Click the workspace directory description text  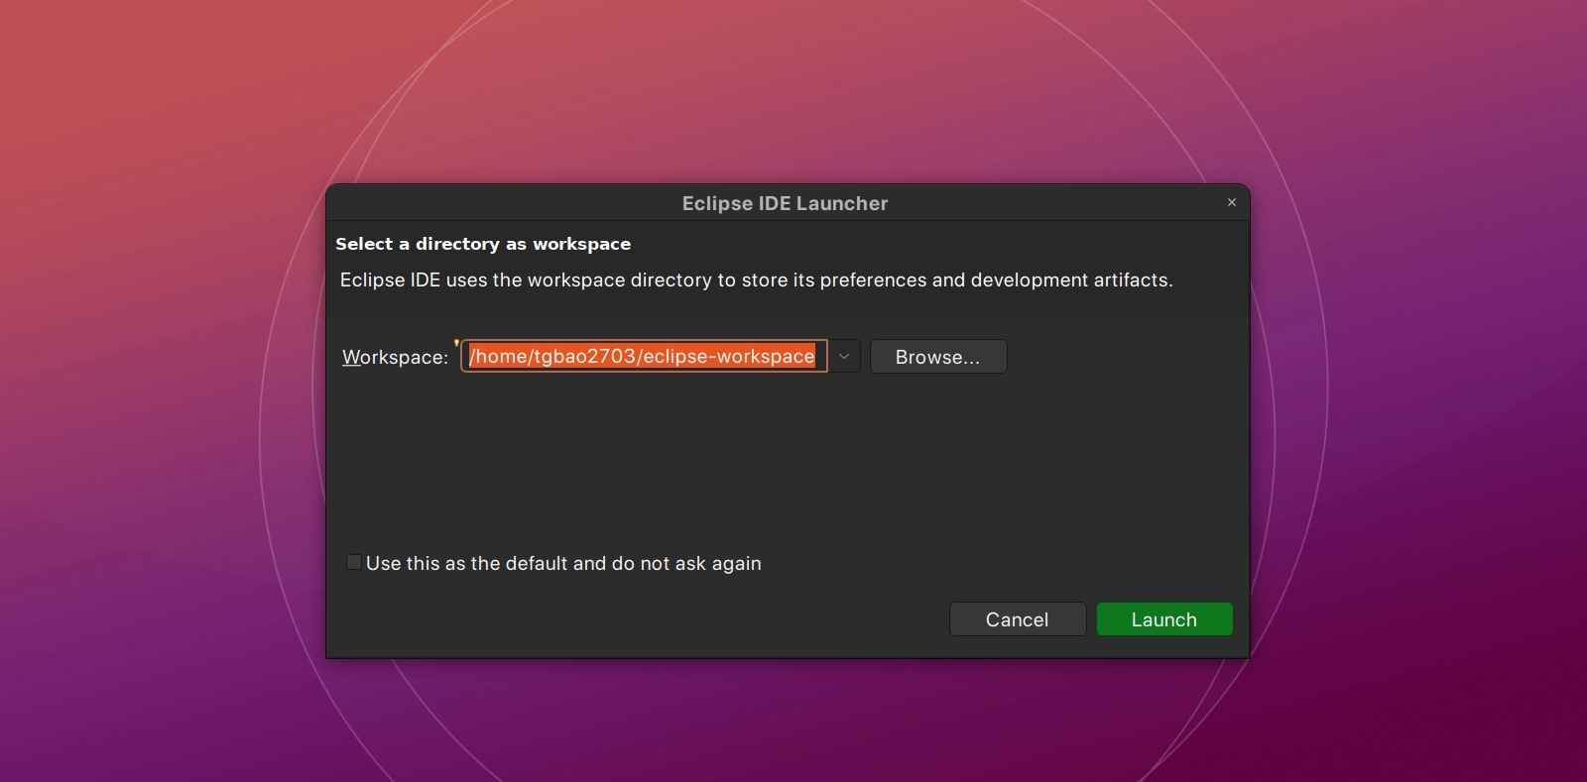click(756, 280)
